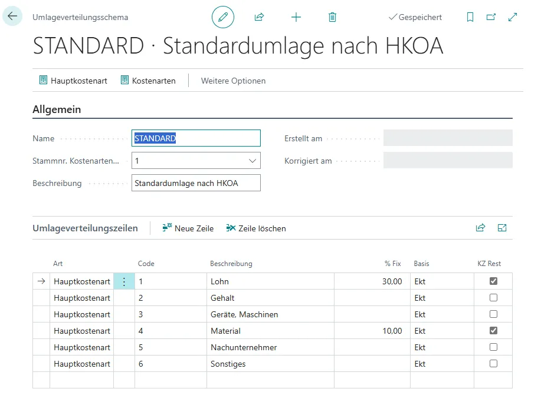Image resolution: width=541 pixels, height=402 pixels.
Task: Open the Hauptkostenart menu item
Action: tap(73, 80)
